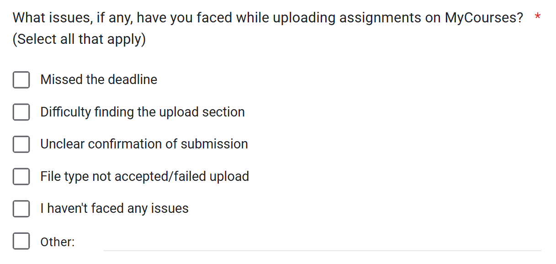
Task: Check the 'Missed the deadline' checkbox
Action: click(21, 80)
